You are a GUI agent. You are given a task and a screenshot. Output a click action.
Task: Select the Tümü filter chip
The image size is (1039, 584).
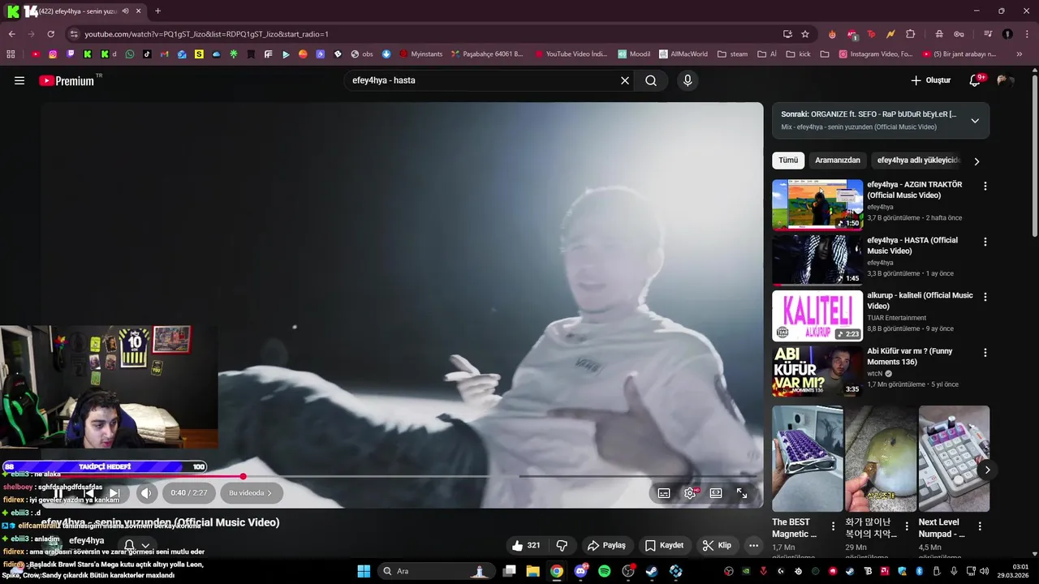pyautogui.click(x=788, y=161)
